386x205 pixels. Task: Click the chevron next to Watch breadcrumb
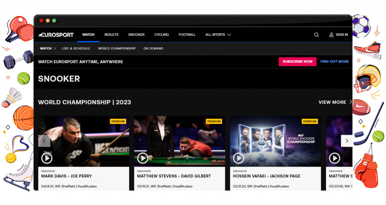(55, 49)
